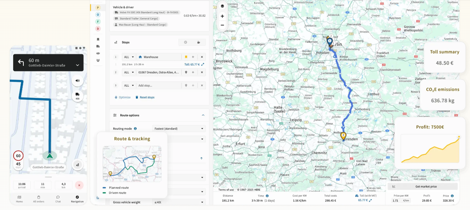470x210 pixels.
Task: Open the D profile in the sidebar
Action: coord(98,29)
